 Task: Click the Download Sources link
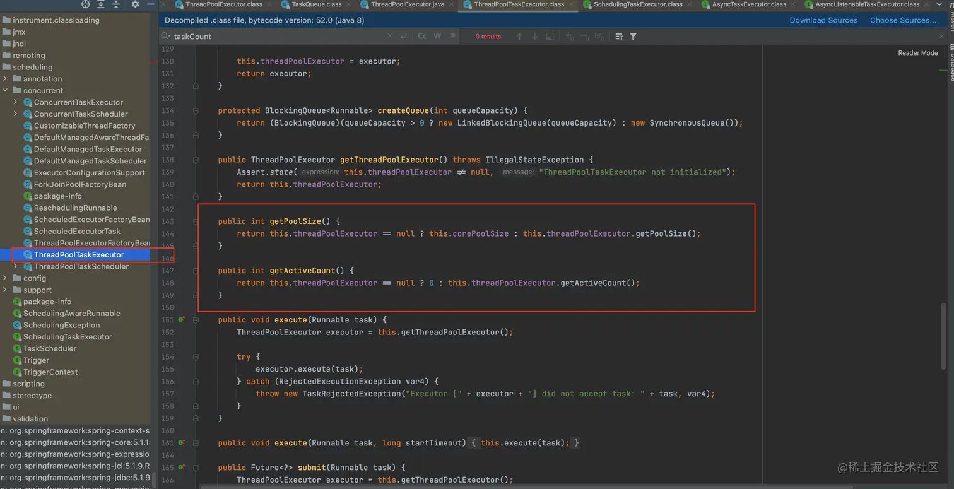point(823,20)
